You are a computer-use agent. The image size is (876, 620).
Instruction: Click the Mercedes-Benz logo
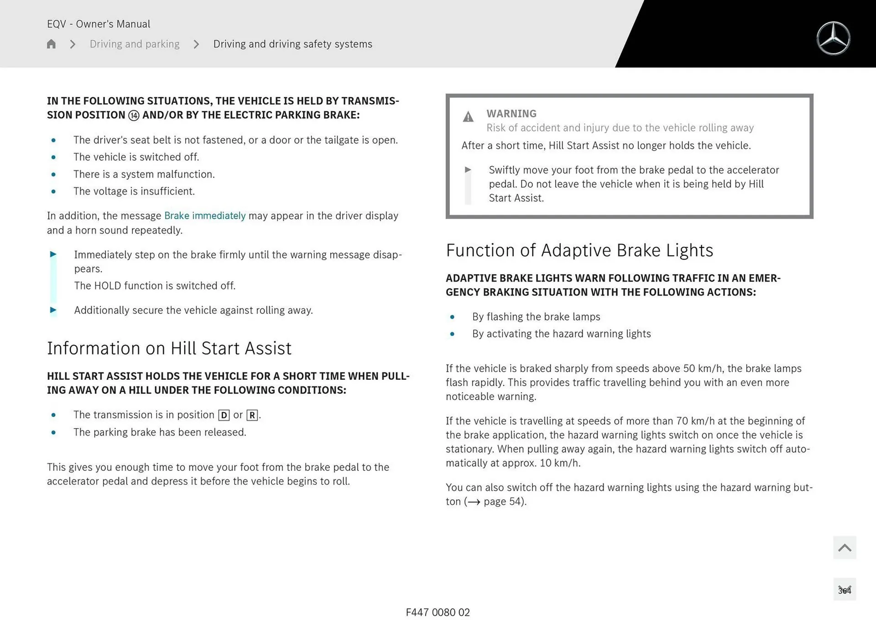834,37
